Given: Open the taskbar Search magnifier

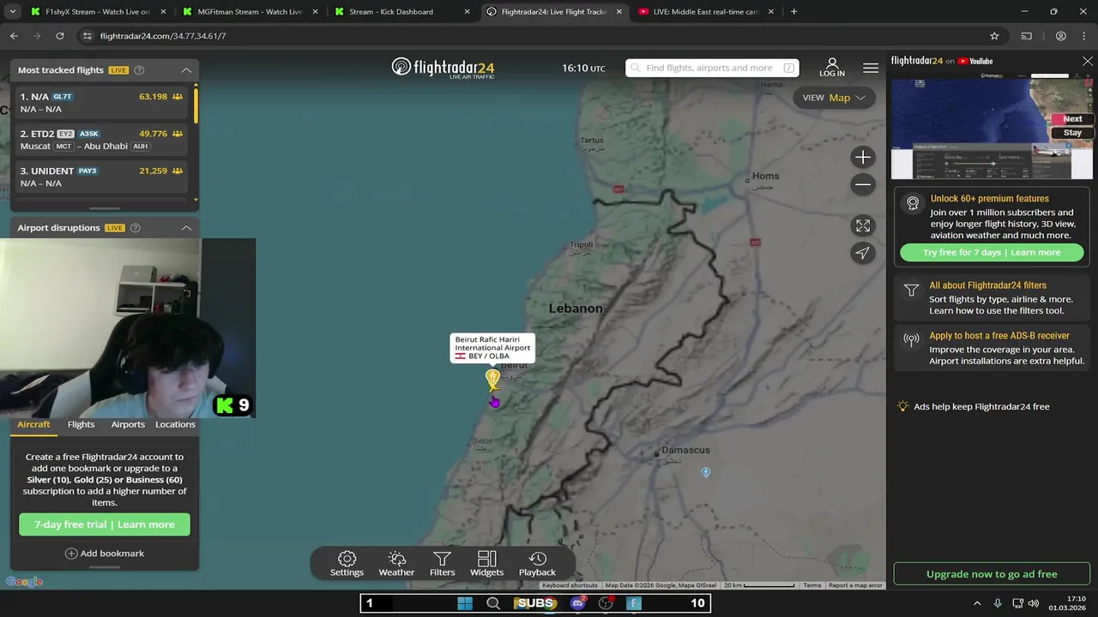Looking at the screenshot, I should [x=493, y=603].
